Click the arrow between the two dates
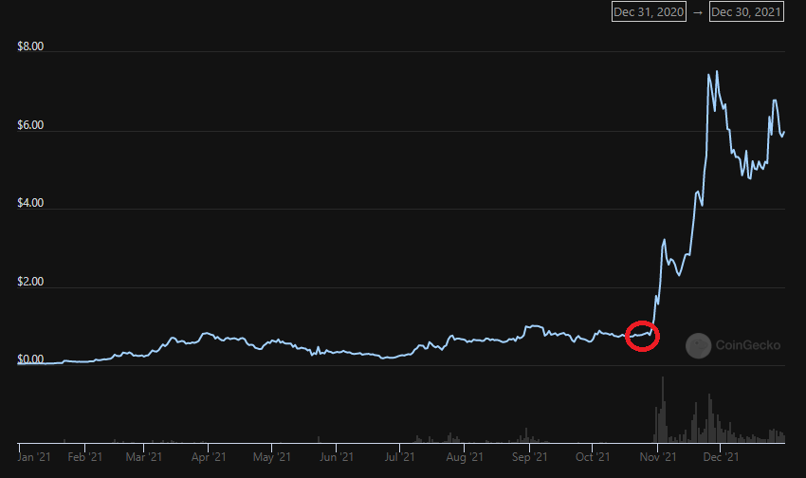This screenshot has width=806, height=478. point(698,12)
